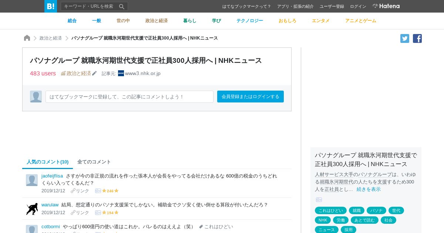Select the 世代 tag pill
444x233 pixels.
pos(396,210)
